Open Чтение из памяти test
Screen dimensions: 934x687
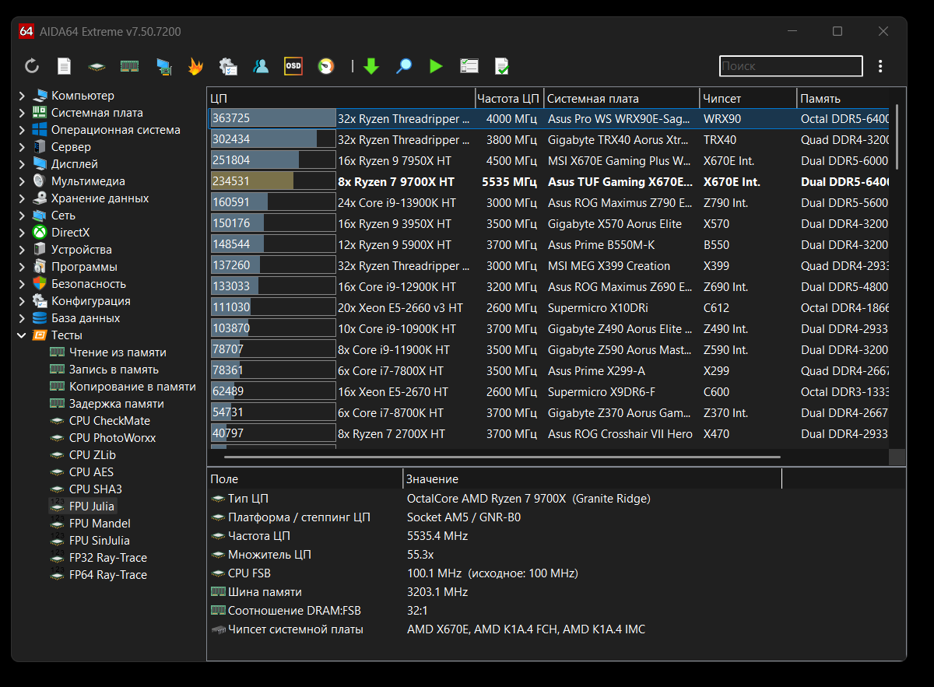coord(117,352)
